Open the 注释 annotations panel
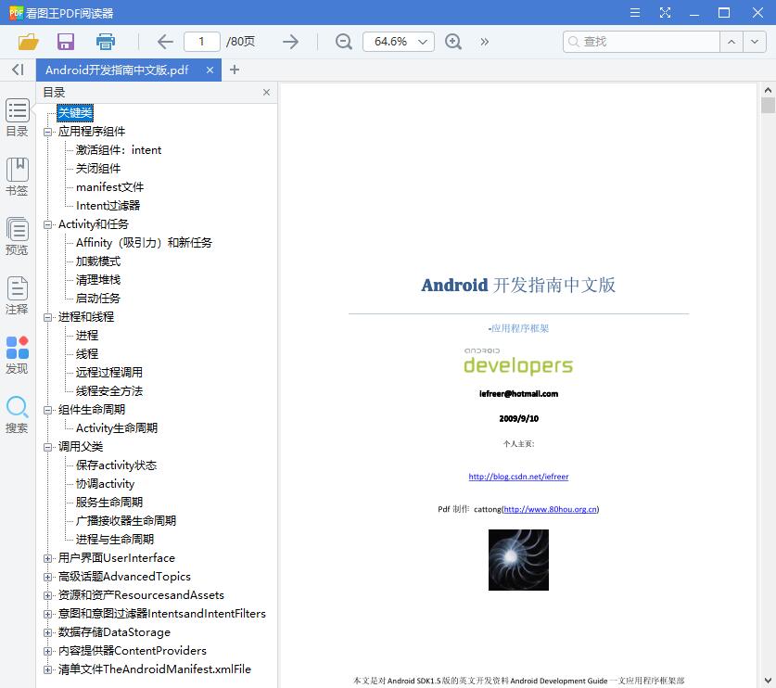Image resolution: width=776 pixels, height=688 pixels. (x=17, y=294)
